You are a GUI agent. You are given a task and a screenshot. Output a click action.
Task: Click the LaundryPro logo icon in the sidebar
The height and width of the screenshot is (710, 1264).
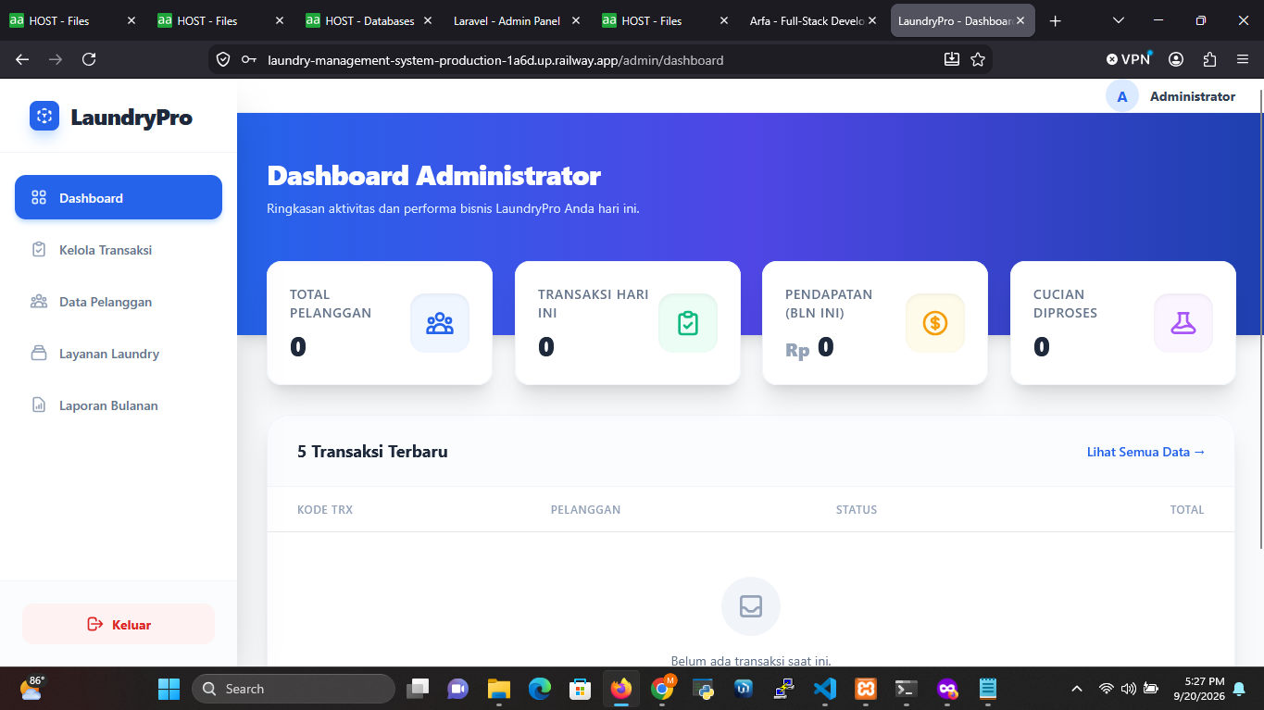tap(44, 116)
